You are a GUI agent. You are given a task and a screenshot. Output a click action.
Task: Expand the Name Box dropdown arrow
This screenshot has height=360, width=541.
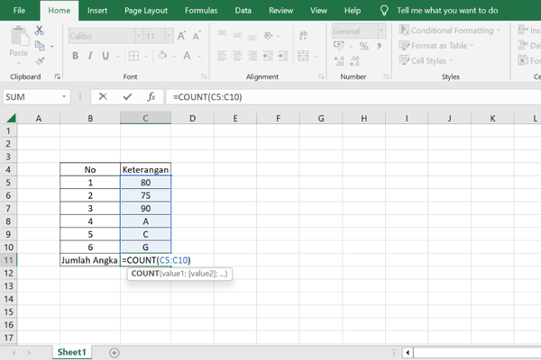(64, 97)
